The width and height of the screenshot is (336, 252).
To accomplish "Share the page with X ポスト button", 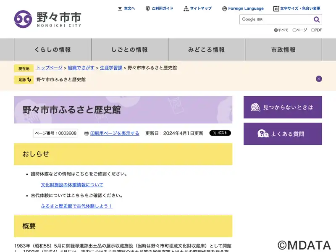I will [x=220, y=133].
